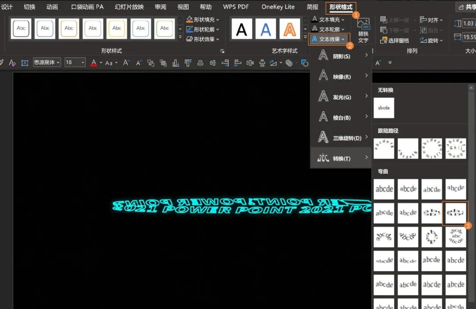Click the Aa change case icon
The height and width of the screenshot is (309, 476).
tap(109, 63)
